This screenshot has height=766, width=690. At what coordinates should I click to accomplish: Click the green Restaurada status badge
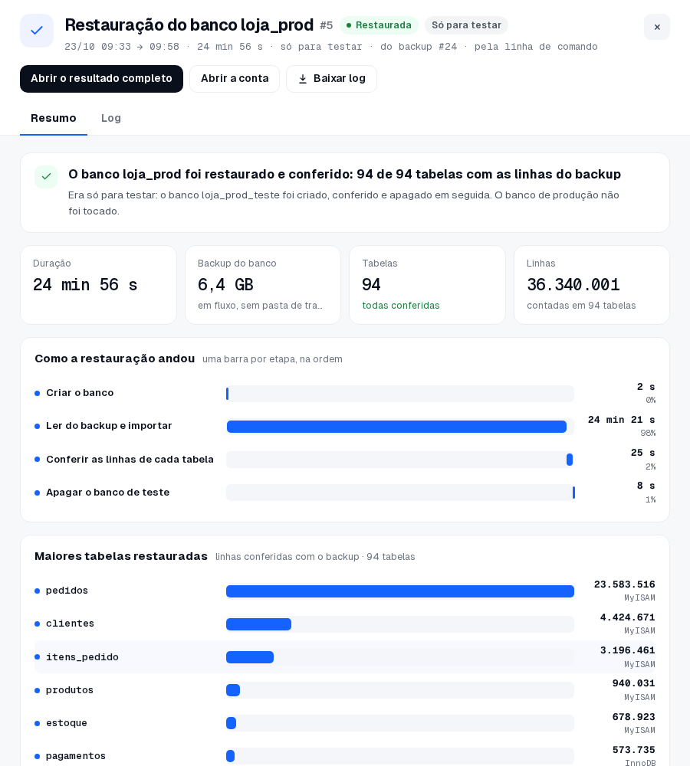click(379, 25)
